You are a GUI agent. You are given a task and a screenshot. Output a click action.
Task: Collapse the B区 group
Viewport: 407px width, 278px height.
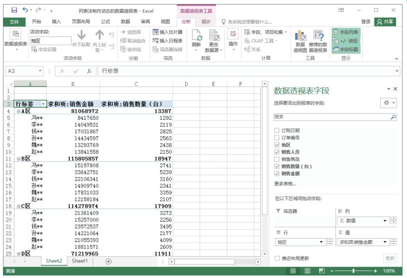(x=18, y=159)
